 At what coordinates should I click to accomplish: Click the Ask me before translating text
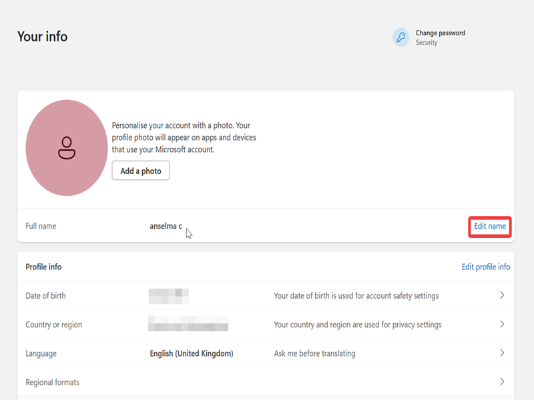(314, 353)
